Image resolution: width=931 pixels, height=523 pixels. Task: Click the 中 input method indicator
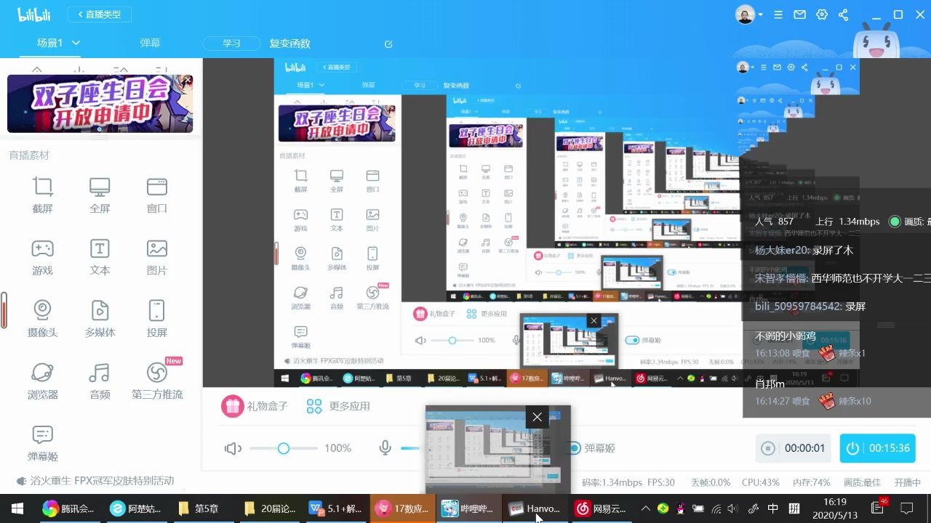point(772,508)
